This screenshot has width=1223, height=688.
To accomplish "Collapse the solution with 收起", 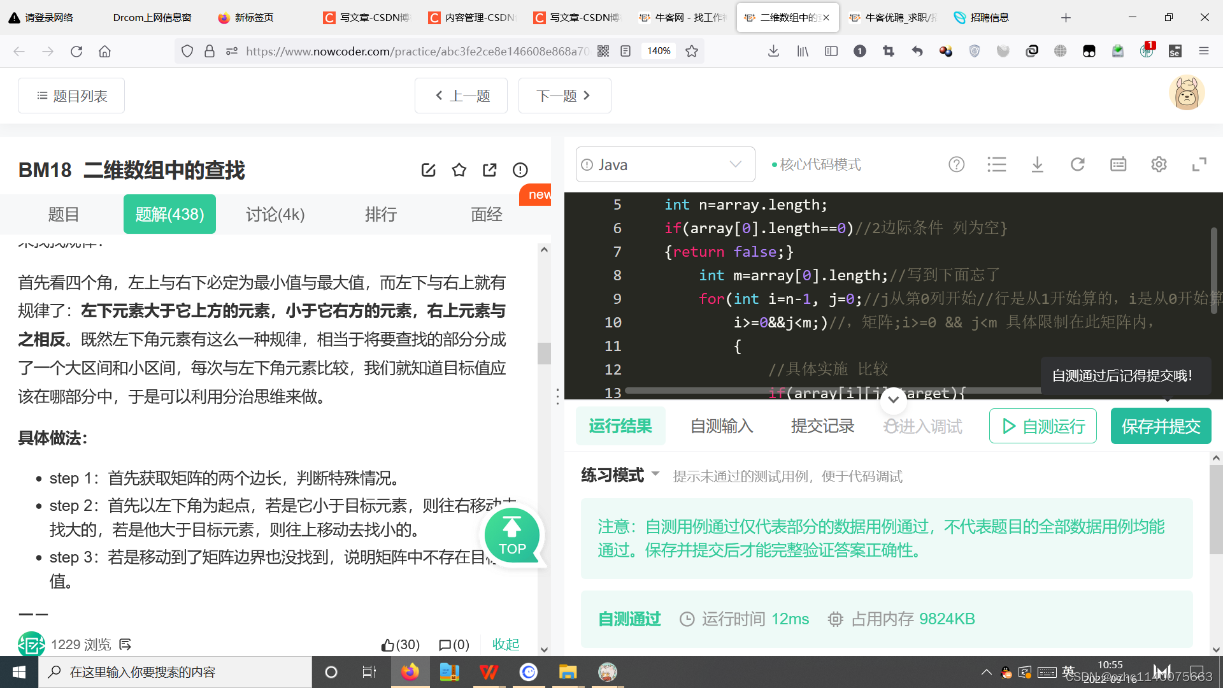I will pos(505,644).
